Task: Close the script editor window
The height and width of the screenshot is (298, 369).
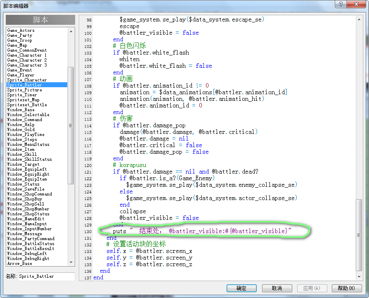Action: coord(356,4)
